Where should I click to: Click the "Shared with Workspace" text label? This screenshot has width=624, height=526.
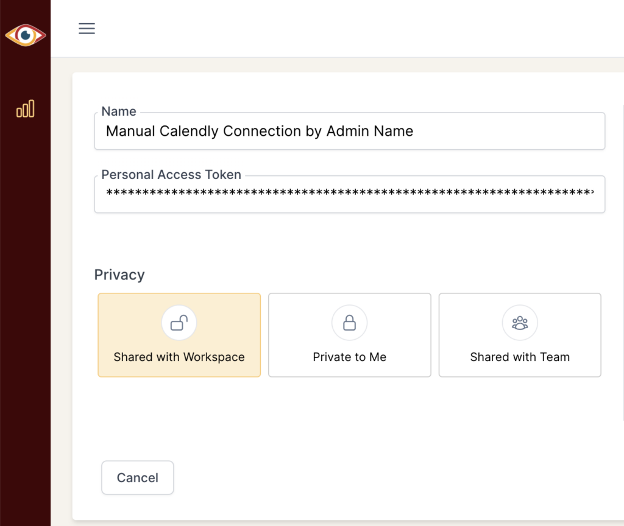click(179, 357)
